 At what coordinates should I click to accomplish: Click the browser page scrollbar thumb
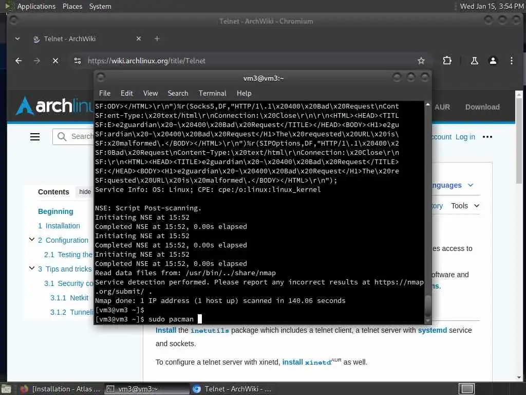tap(519, 141)
